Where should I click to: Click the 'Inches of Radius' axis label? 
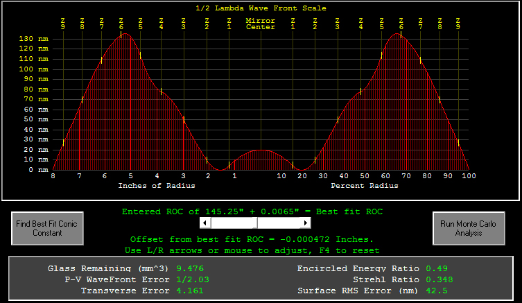[x=157, y=185]
